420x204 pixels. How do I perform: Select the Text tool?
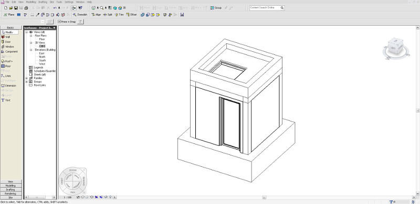[x=6, y=100]
